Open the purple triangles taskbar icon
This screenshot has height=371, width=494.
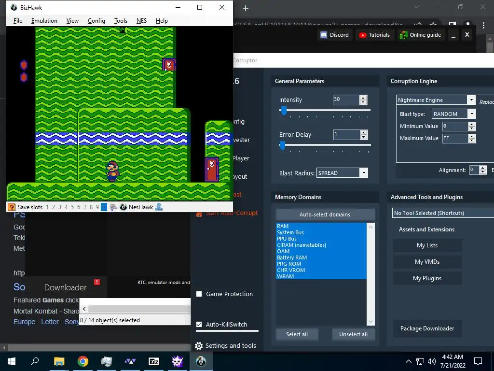130,361
